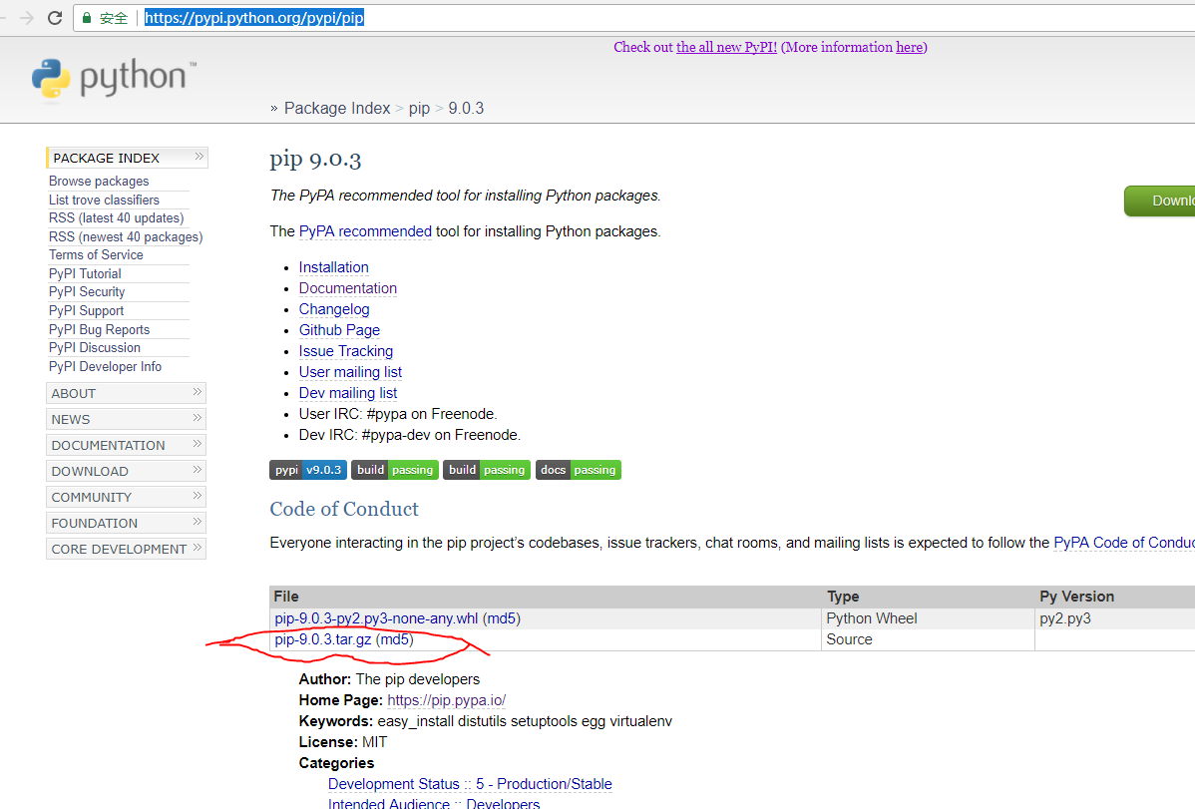Open the PyPA recommended link

coord(365,231)
